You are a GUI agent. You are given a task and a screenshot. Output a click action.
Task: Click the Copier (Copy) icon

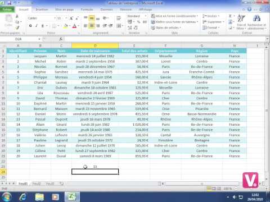tap(17, 22)
